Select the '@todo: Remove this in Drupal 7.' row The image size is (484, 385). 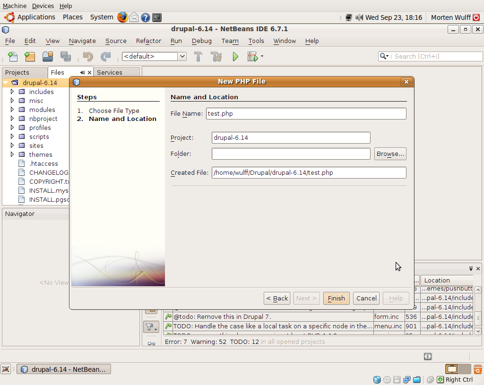319,317
